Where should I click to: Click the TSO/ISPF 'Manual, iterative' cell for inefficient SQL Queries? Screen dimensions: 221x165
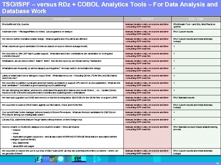[147, 26]
